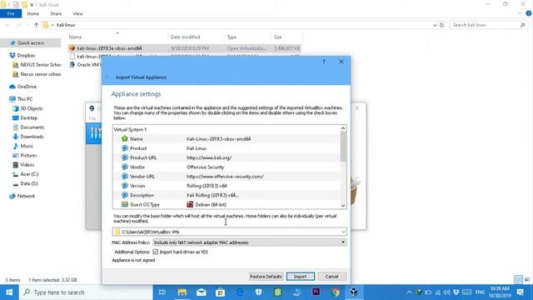Open Quick access in navigation pane
The image size is (533, 300).
click(31, 42)
